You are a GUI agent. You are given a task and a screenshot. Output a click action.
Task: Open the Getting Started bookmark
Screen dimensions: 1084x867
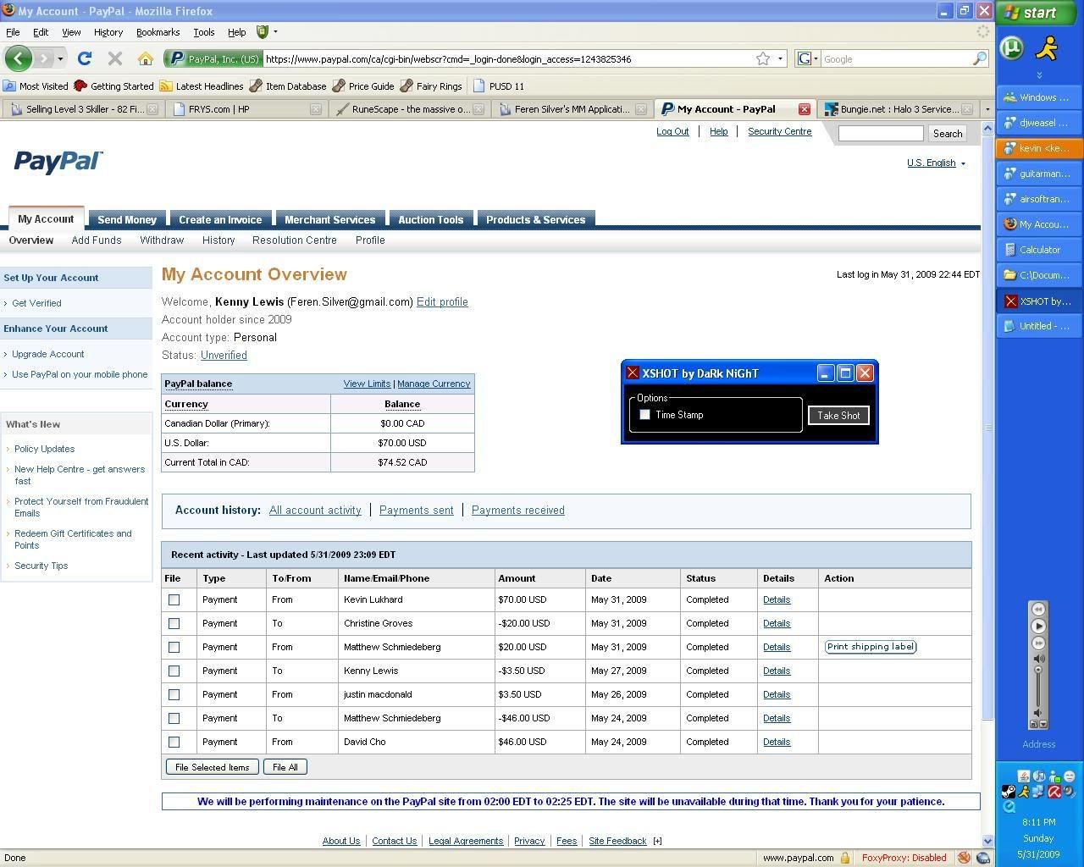point(113,86)
